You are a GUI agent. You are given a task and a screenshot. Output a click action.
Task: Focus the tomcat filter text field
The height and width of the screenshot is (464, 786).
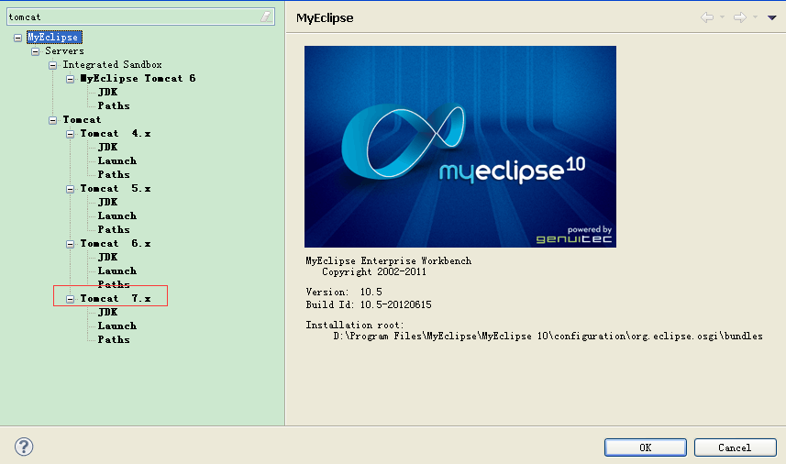point(140,17)
